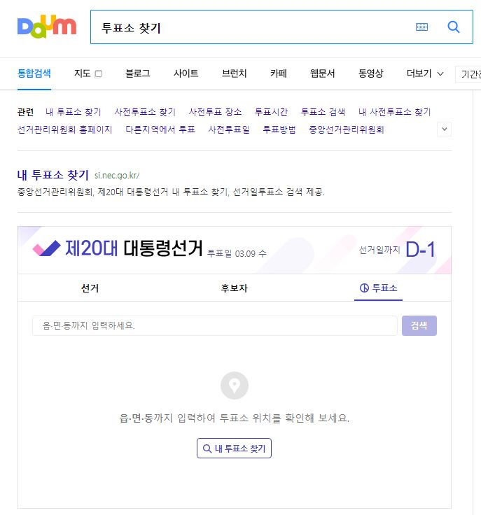The image size is (481, 515).
Task: Open the 브런치 tab
Action: point(235,73)
